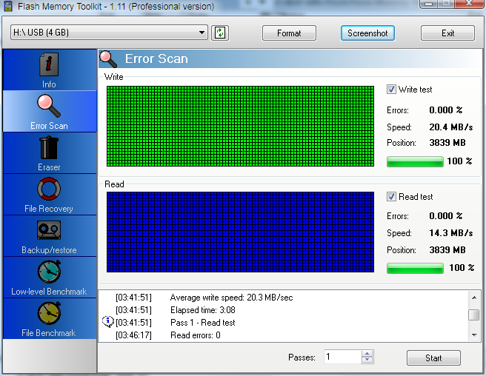
Task: Open the Info section icon
Action: coord(49,64)
